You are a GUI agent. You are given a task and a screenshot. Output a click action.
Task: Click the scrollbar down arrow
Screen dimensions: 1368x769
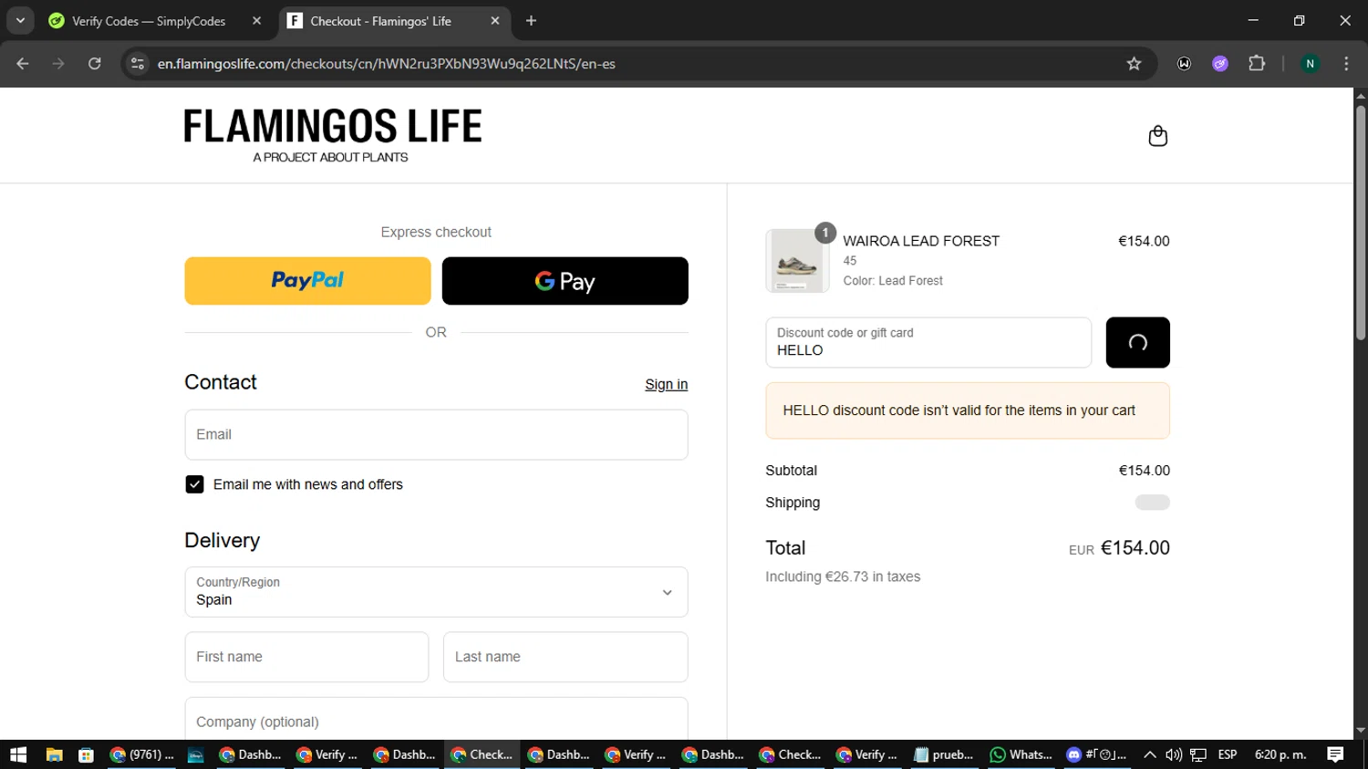[x=1361, y=731]
